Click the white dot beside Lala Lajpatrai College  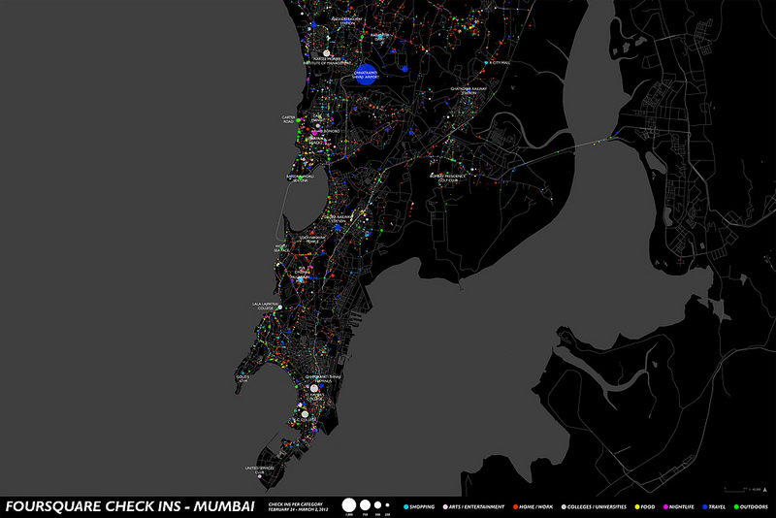[280, 308]
